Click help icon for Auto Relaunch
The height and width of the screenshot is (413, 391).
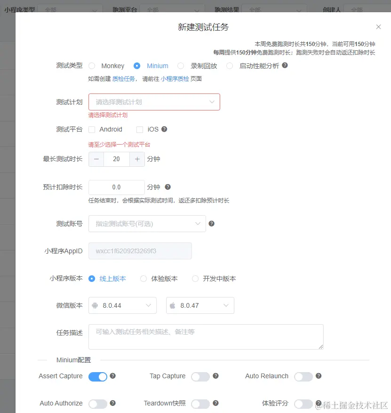point(319,376)
